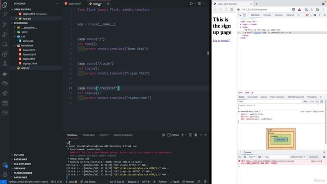Click Live Share in status bar
Screen dimensions: 327x184
88,182
